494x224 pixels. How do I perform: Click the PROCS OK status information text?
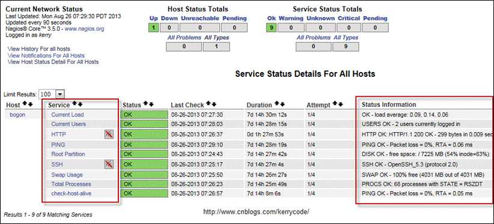(422, 184)
